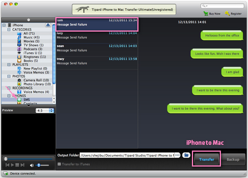Open the Music (45) category
The height and width of the screenshot is (178, 248).
31,37
